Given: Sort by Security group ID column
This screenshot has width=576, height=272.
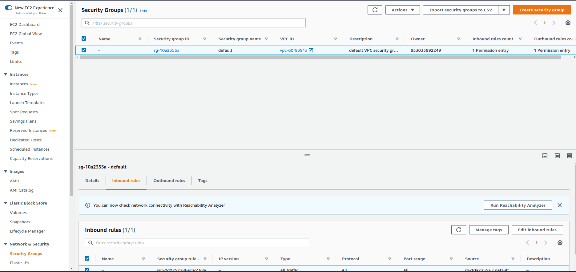Looking at the screenshot, I should pyautogui.click(x=205, y=39).
